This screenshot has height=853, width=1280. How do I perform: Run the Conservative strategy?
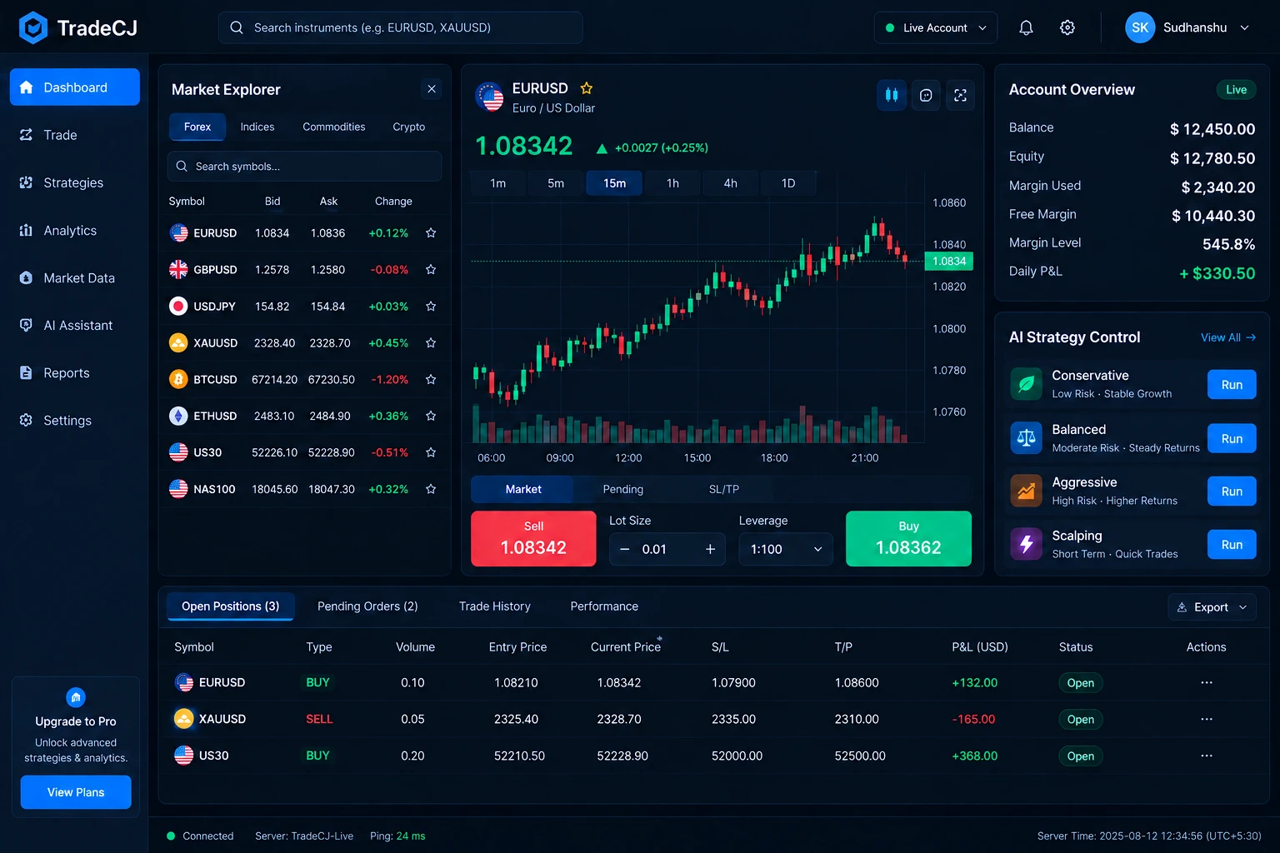tap(1232, 385)
